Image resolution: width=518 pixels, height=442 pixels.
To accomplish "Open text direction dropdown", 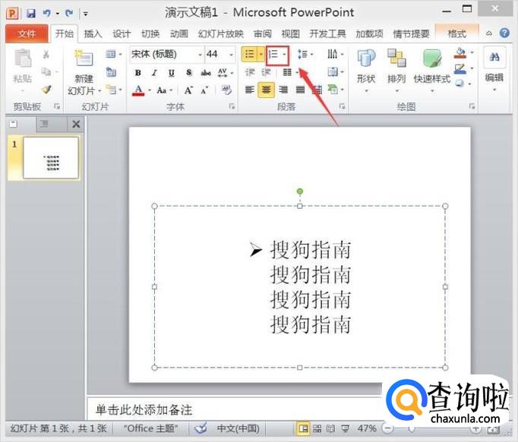I will [335, 54].
